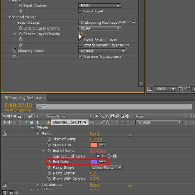Edit Blend With Original 0.0% value

pyautogui.click(x=95, y=179)
